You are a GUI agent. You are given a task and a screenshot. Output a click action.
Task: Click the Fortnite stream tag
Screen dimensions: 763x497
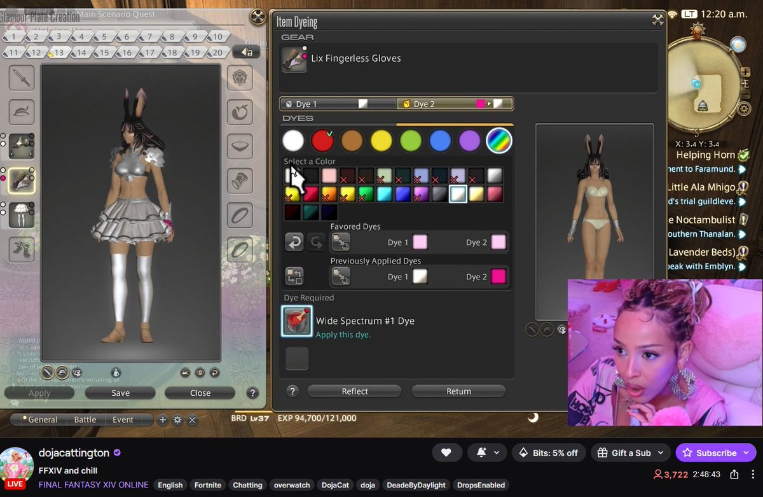coord(208,485)
